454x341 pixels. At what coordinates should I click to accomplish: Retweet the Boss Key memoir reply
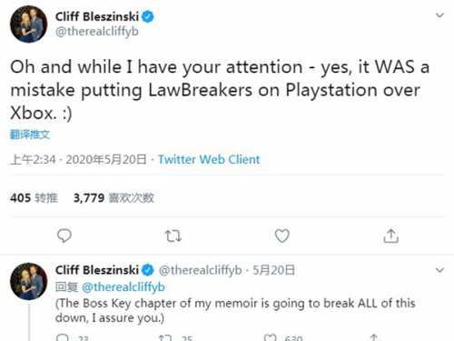(x=165, y=337)
